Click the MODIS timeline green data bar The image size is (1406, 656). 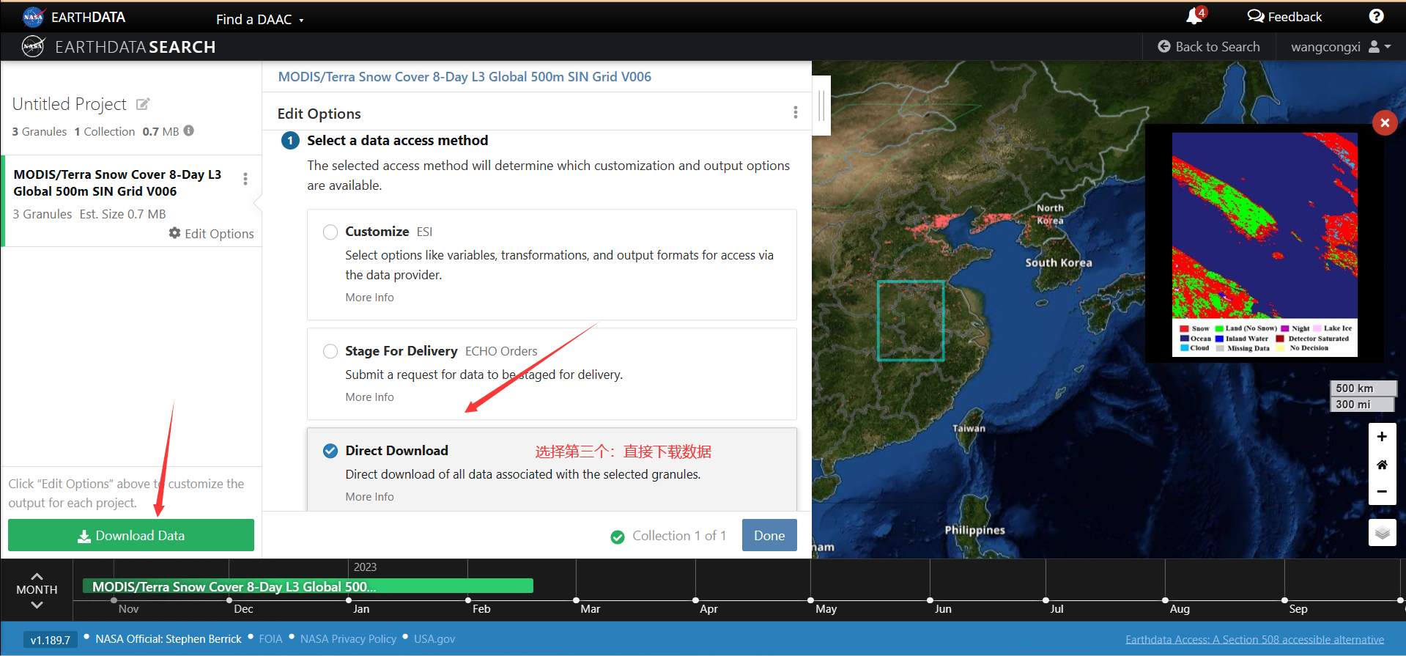pyautogui.click(x=308, y=586)
